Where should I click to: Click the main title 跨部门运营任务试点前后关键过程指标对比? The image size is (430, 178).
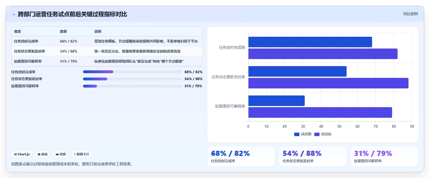tap(72, 14)
